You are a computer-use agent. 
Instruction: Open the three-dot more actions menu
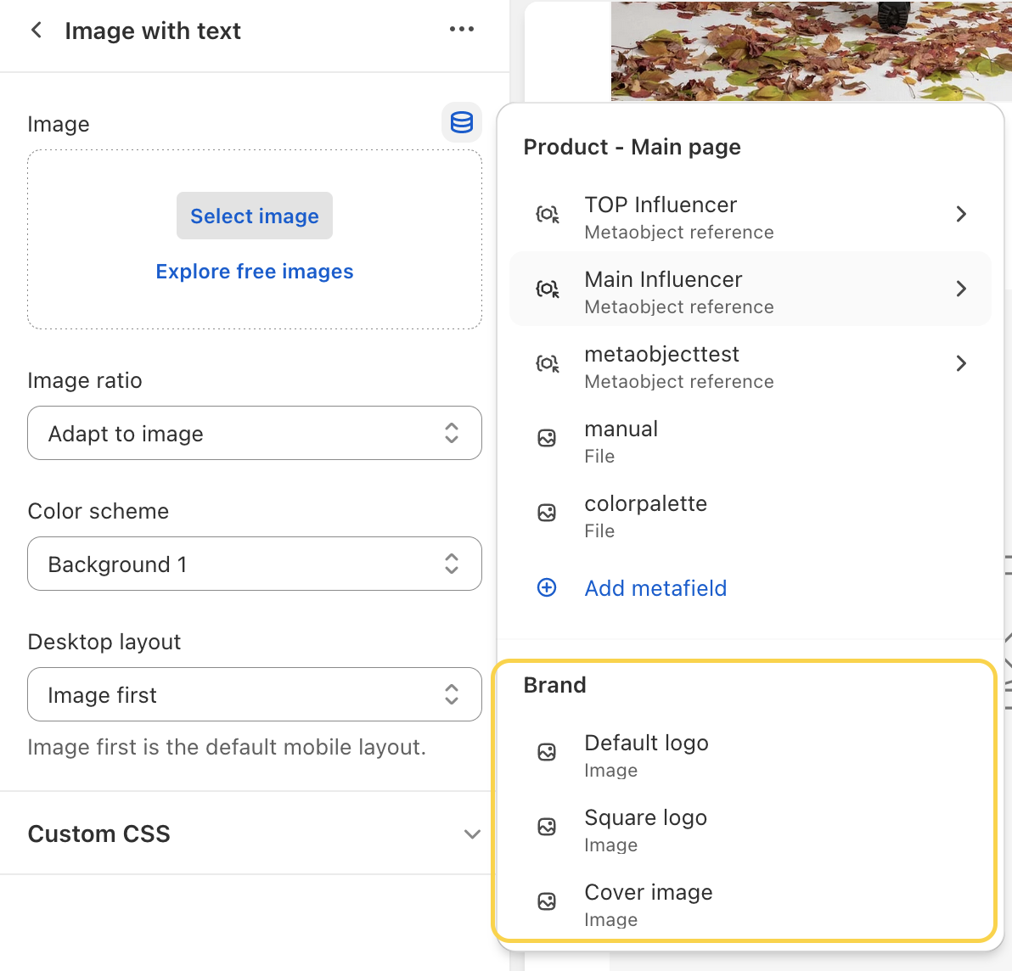[x=462, y=30]
